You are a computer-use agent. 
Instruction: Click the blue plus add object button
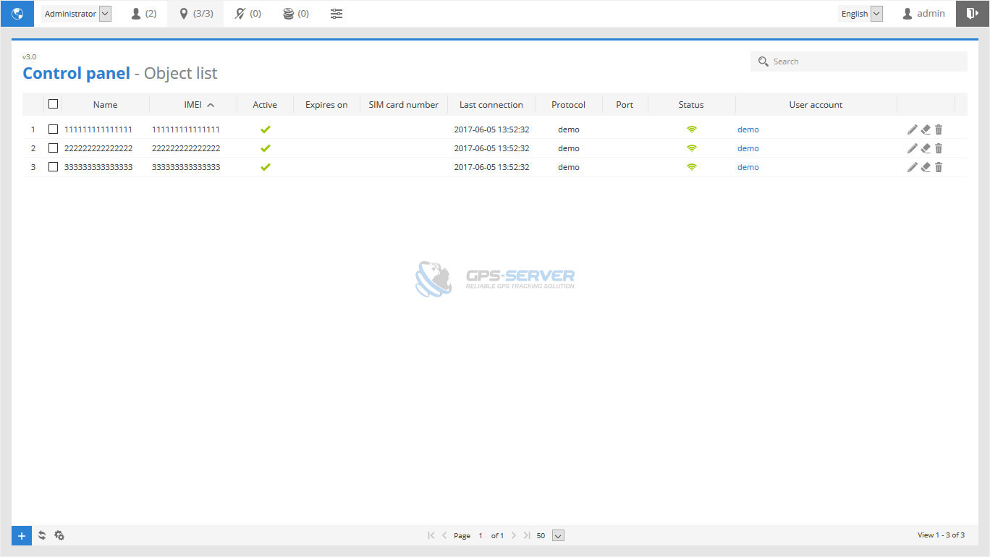[22, 536]
